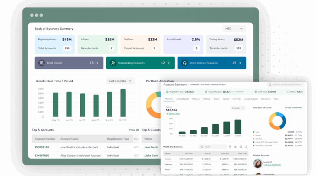Viewport: 316px width, 176px height.
Task: Open account number 150096166
Action: (42, 147)
